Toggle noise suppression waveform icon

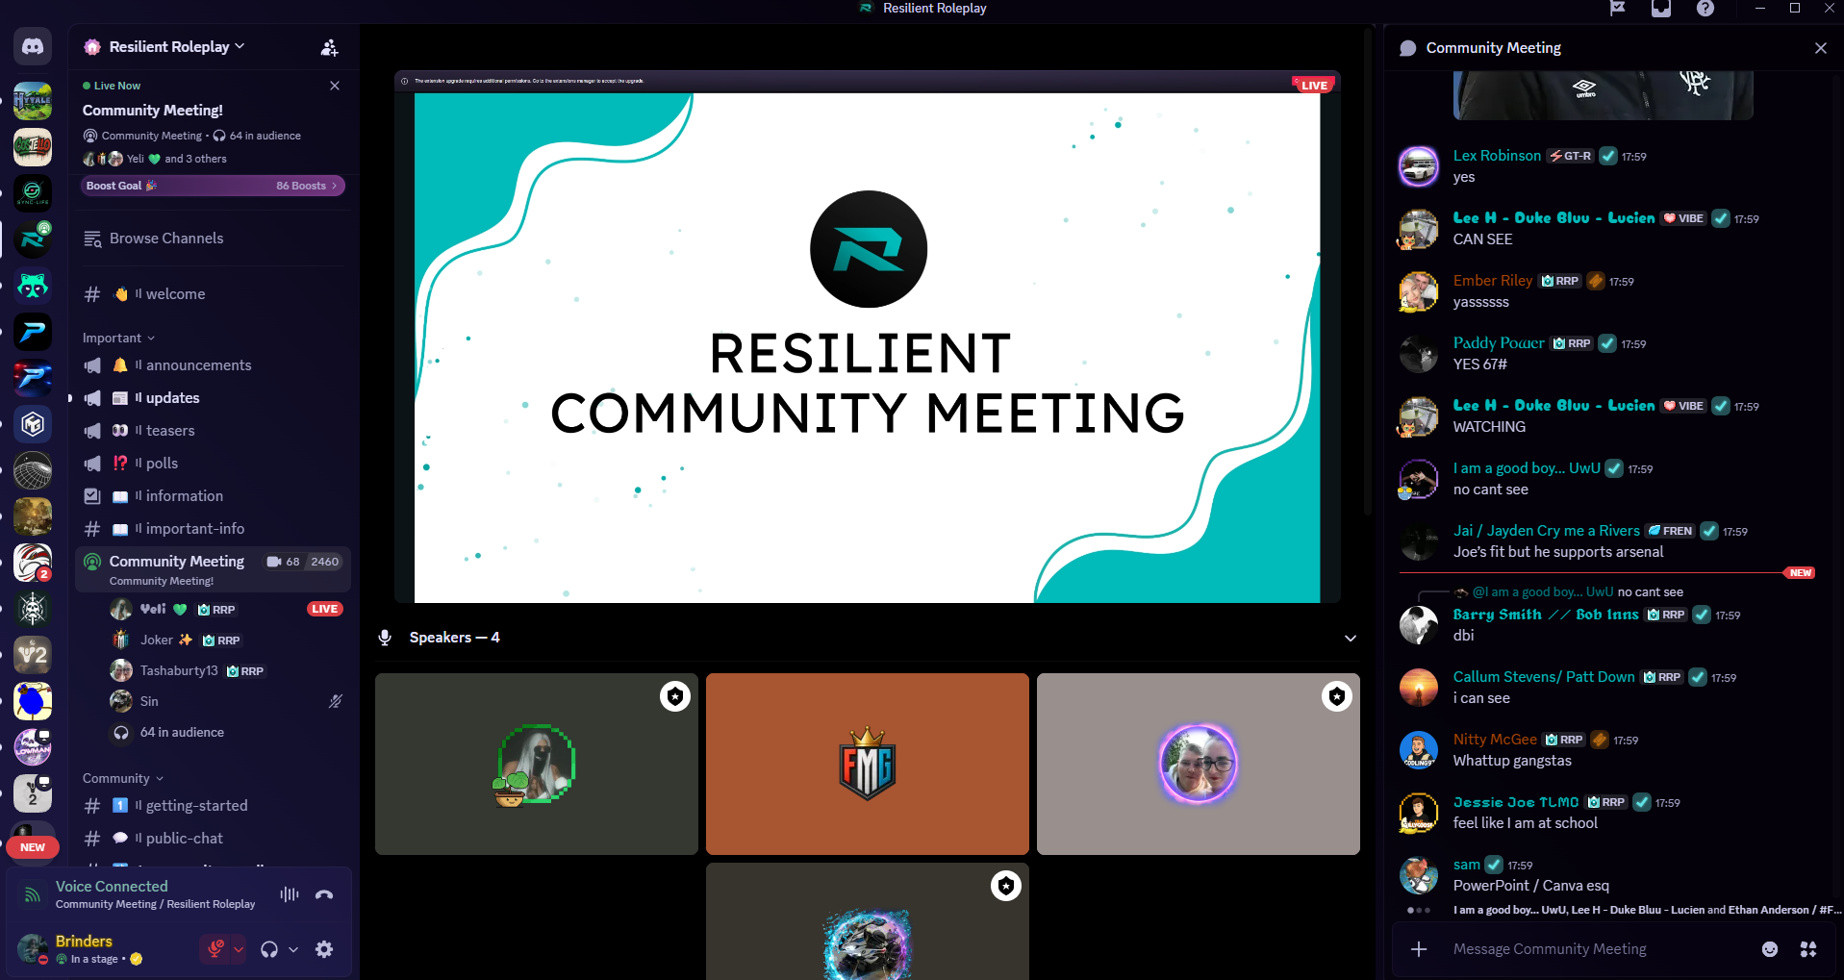290,894
